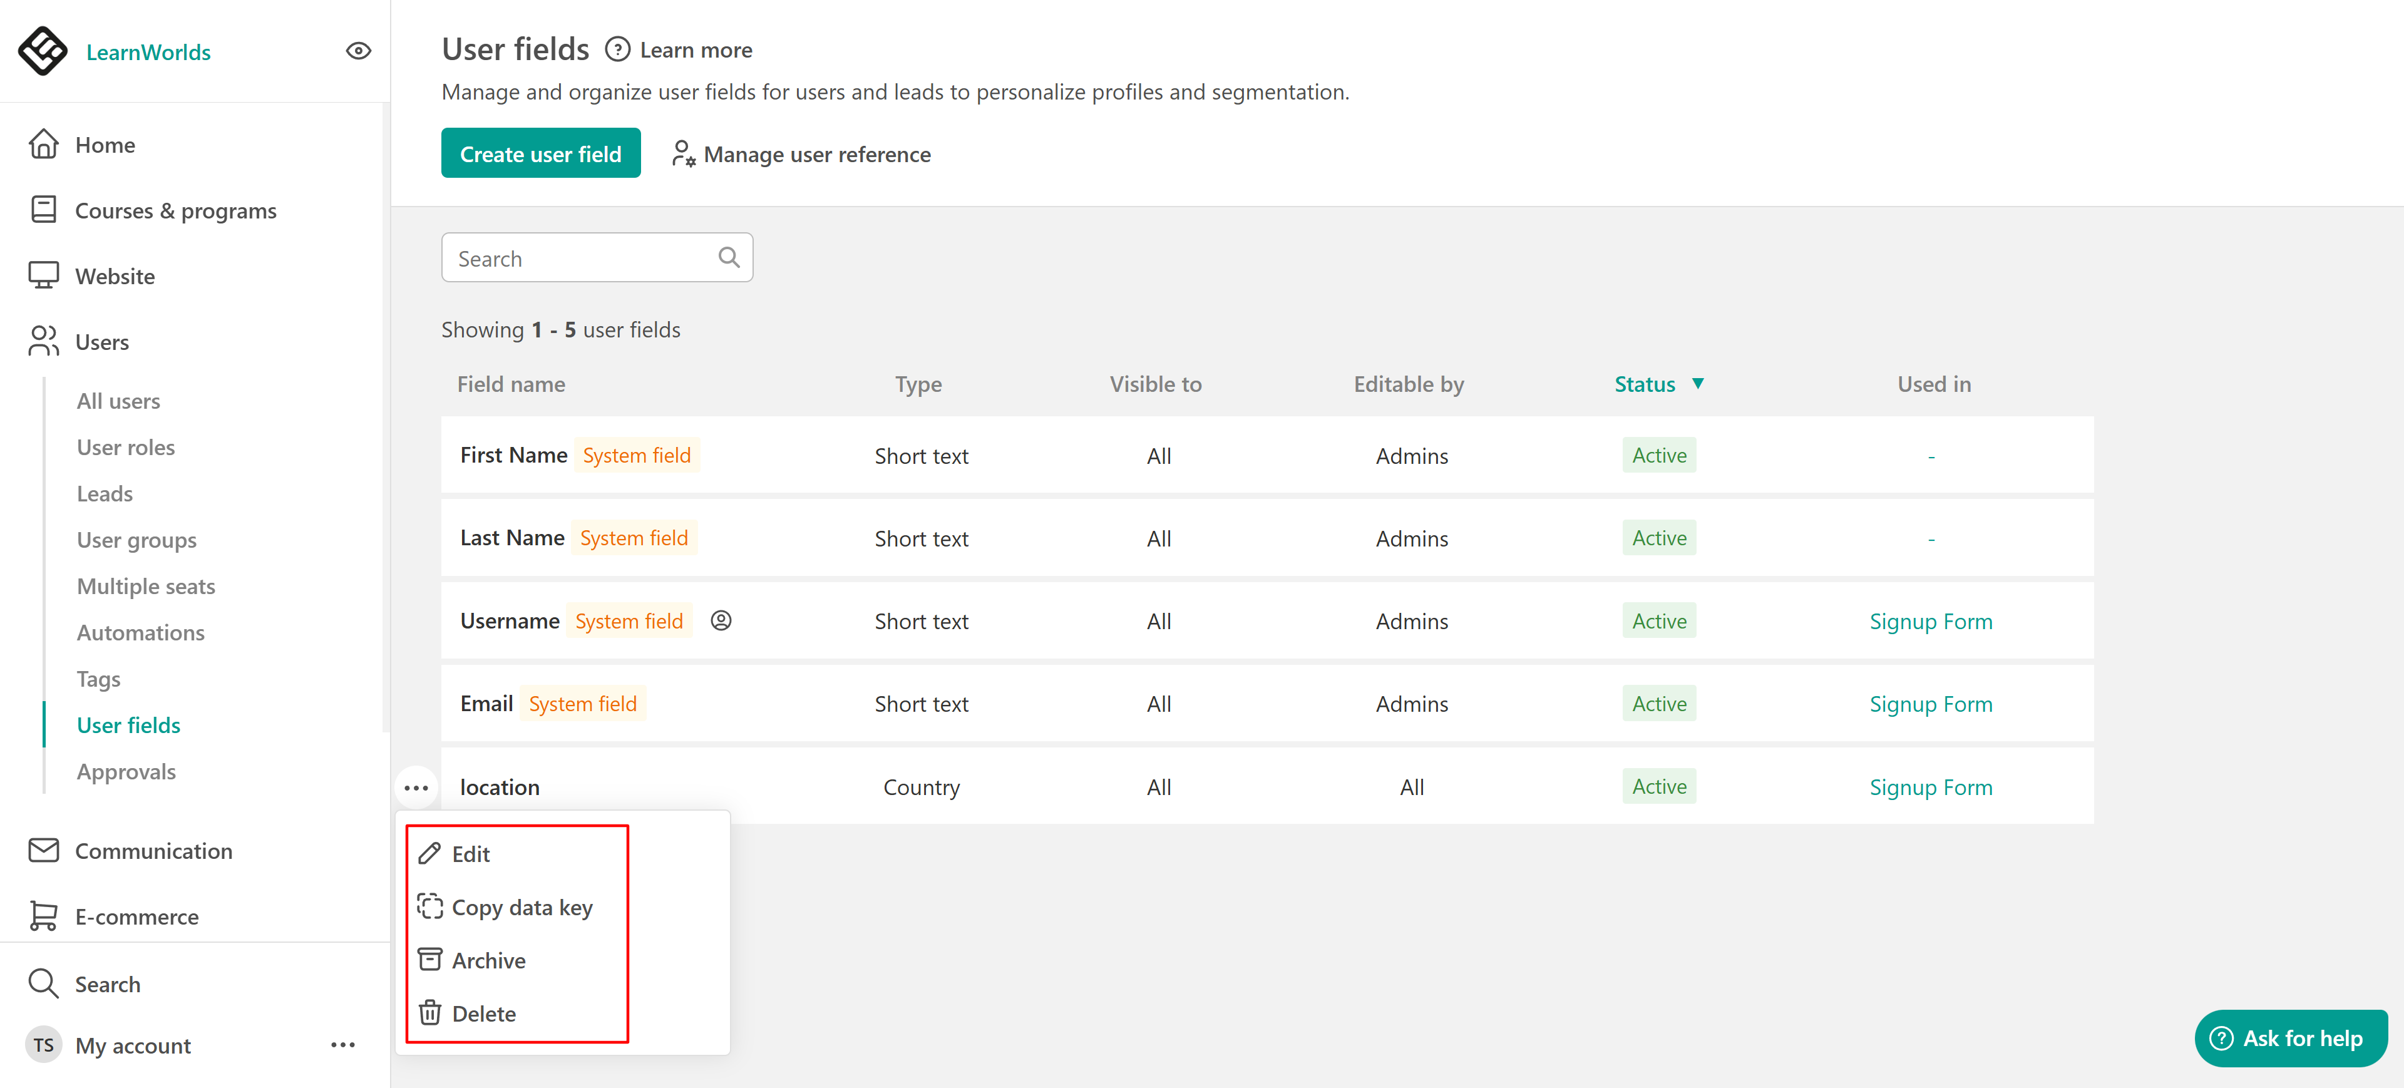Viewport: 2404px width, 1088px height.
Task: Select Archive from the context menu
Action: tap(488, 960)
